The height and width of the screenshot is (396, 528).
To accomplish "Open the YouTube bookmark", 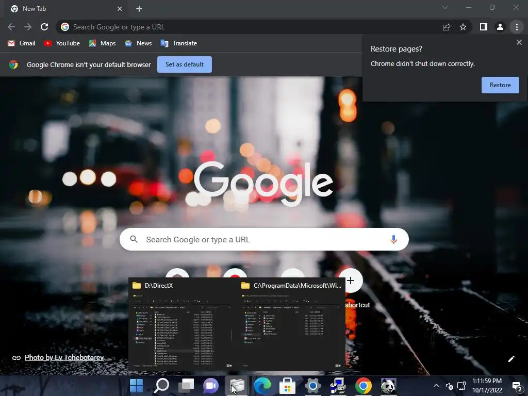I will pos(62,43).
